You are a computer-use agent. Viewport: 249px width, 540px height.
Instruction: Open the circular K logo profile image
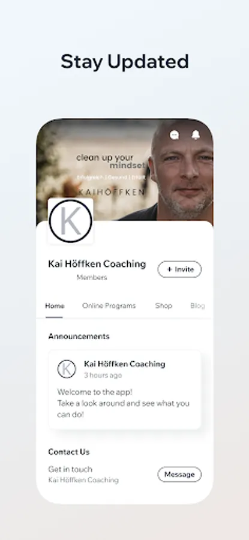tap(71, 221)
